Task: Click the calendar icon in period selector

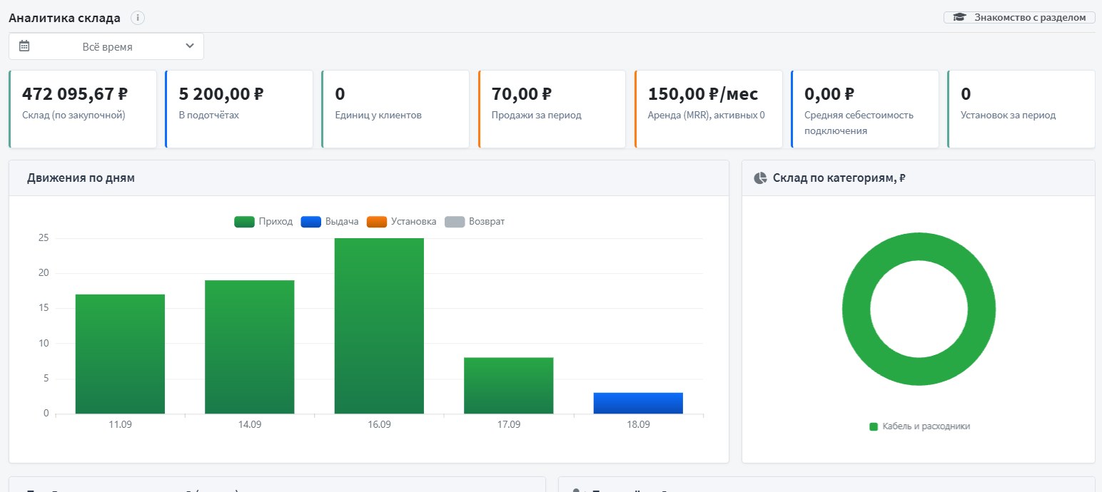Action: click(x=24, y=46)
